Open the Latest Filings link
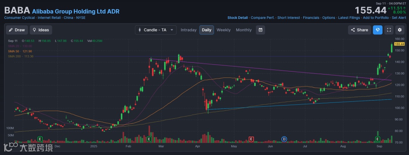This screenshot has width=409, height=155. (348, 18)
